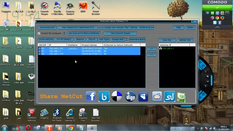Open Snipping Tool desktop shortcut
Image resolution: width=233 pixels, height=131 pixels.
pyautogui.click(x=83, y=115)
